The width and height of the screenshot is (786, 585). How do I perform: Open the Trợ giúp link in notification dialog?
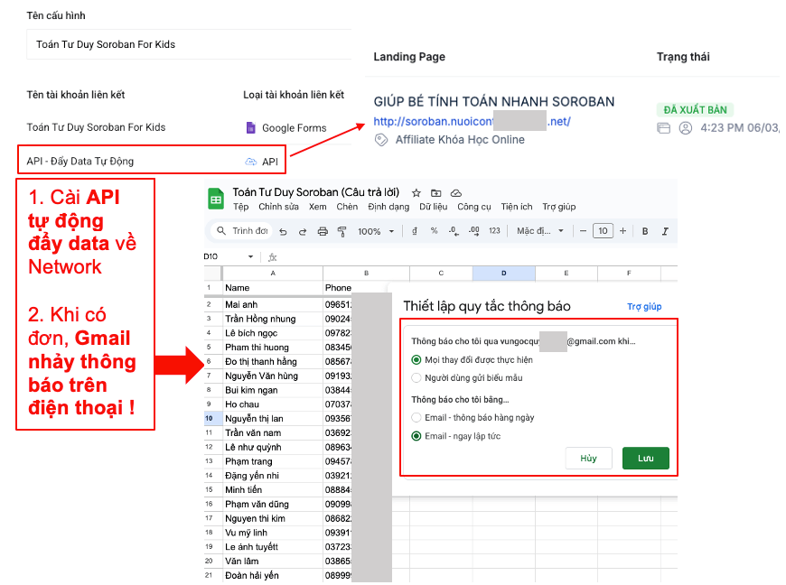(x=644, y=307)
